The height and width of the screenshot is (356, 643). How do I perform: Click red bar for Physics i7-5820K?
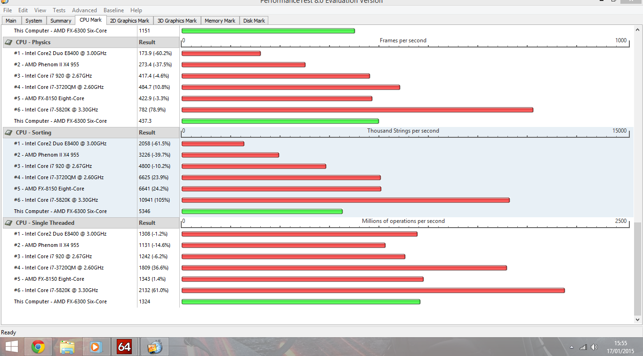click(x=357, y=110)
